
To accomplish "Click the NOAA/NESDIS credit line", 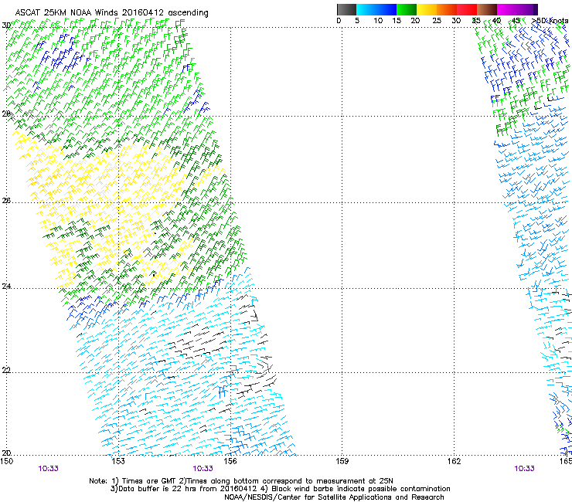I will [x=334, y=497].
